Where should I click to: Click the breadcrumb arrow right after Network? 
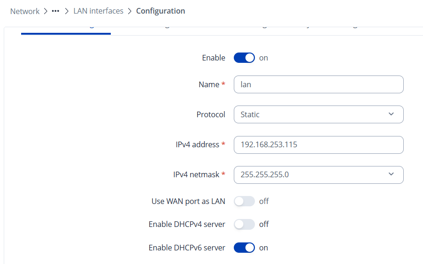click(46, 11)
